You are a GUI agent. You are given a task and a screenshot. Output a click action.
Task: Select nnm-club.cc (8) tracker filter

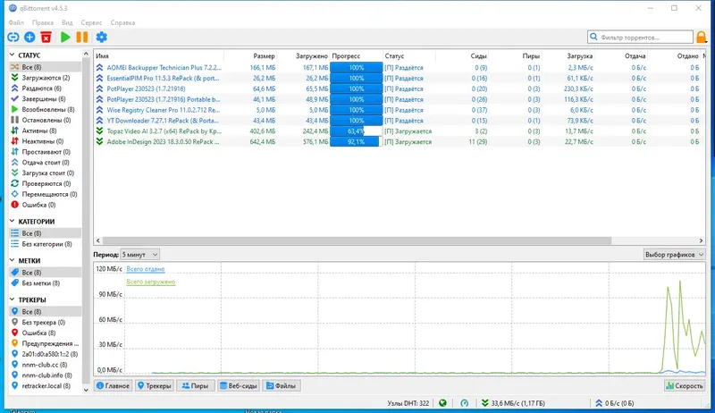click(x=44, y=365)
